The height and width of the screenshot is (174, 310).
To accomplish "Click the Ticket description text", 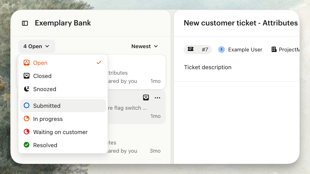I will 208,67.
